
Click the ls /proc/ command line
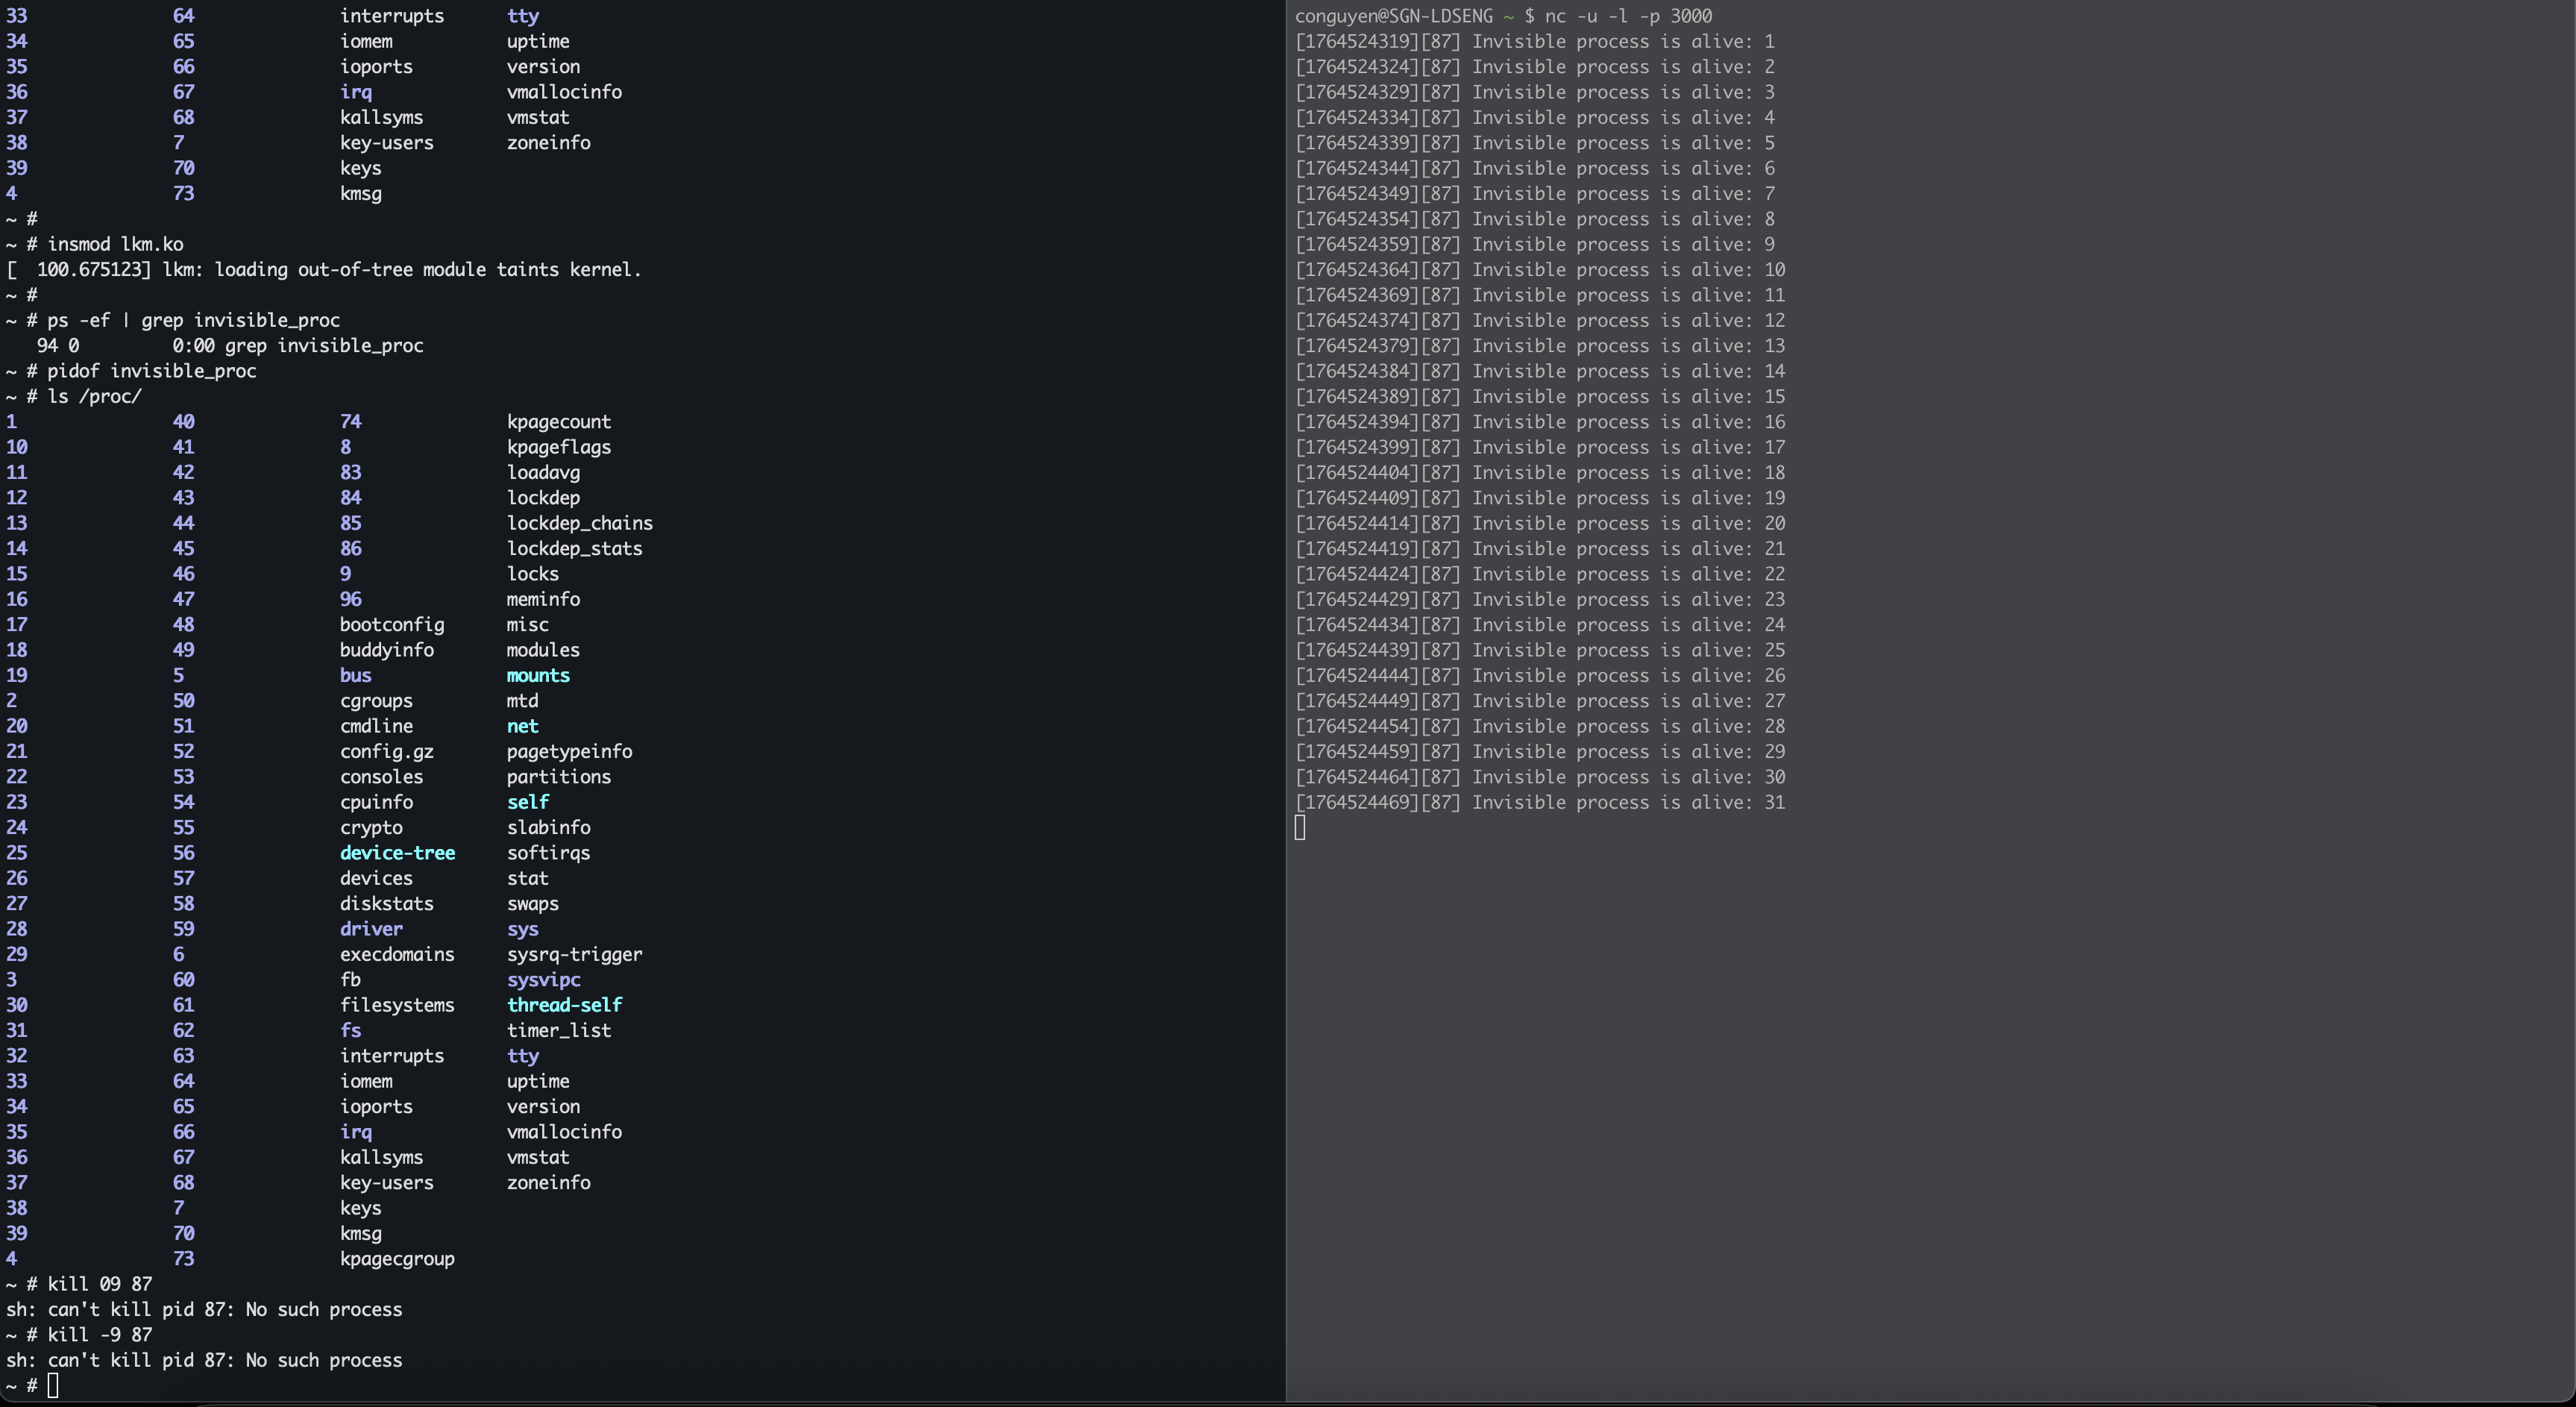(x=94, y=396)
